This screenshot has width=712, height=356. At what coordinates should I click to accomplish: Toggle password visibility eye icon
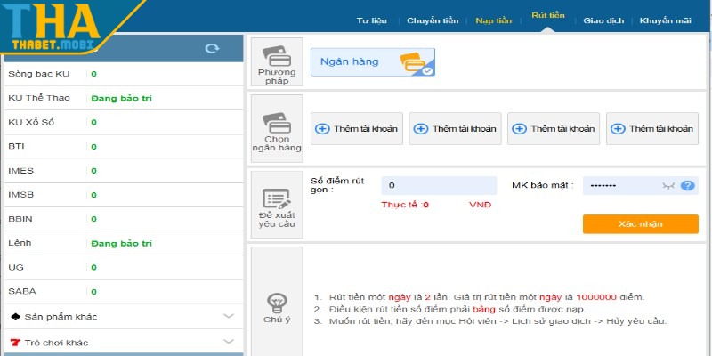tap(669, 185)
